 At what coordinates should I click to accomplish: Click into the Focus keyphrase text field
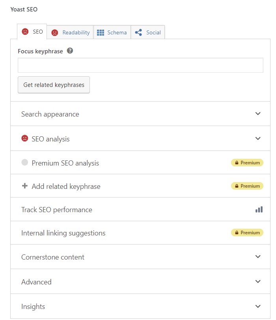coord(140,66)
